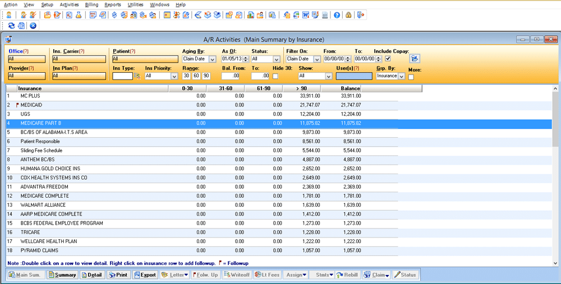Image resolution: width=561 pixels, height=284 pixels.
Task: Click the apply filter icon beside Include Copay
Action: pyautogui.click(x=415, y=58)
